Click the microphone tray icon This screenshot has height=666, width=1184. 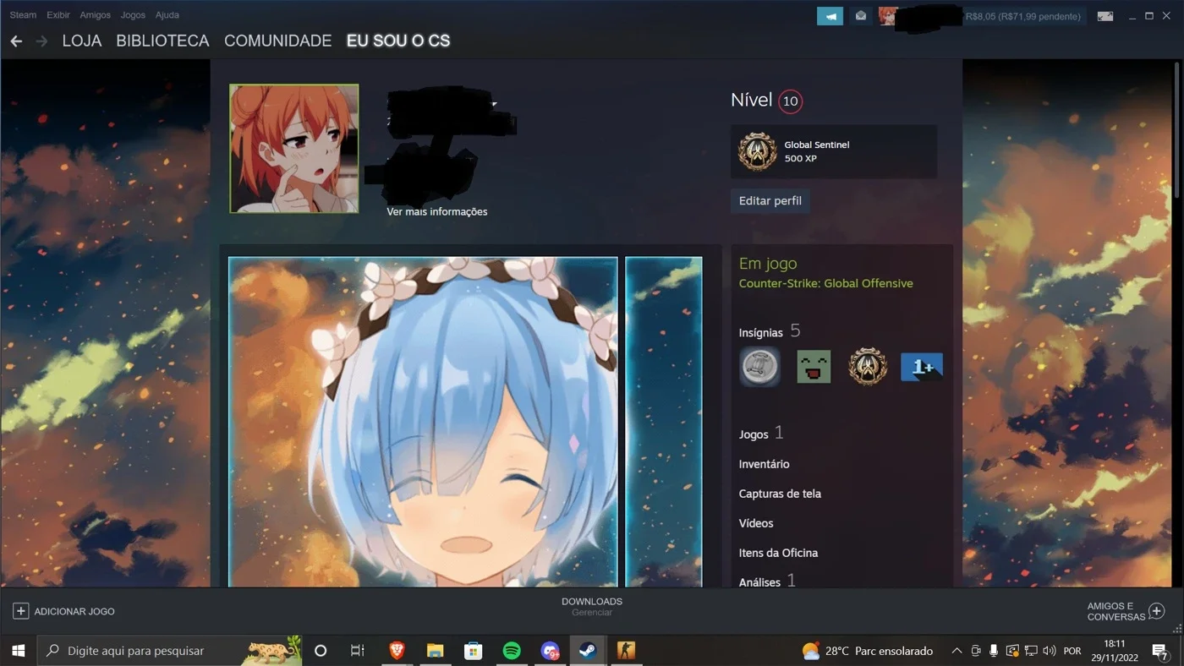pos(994,651)
